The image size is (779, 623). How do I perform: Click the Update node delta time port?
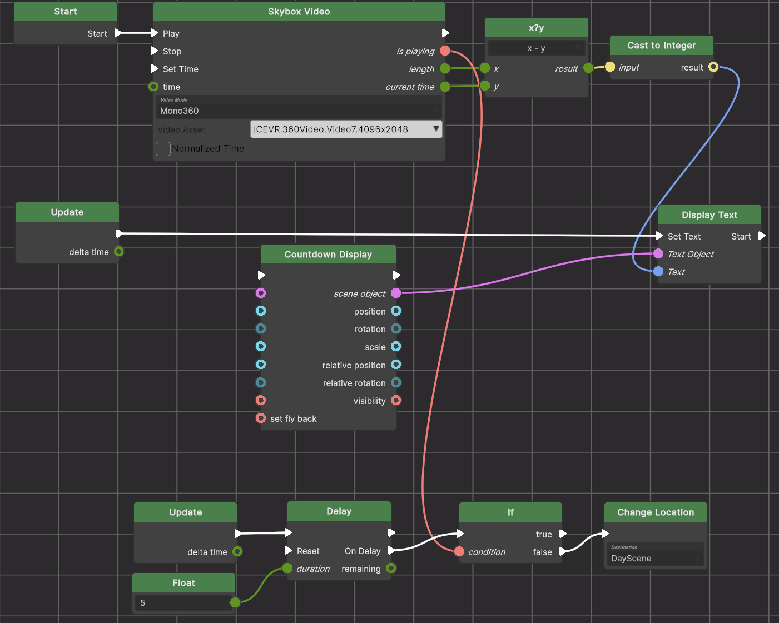point(118,252)
